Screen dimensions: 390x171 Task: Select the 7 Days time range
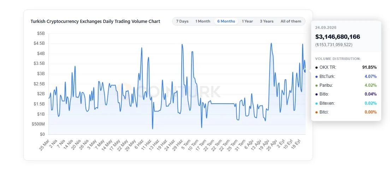coord(182,22)
